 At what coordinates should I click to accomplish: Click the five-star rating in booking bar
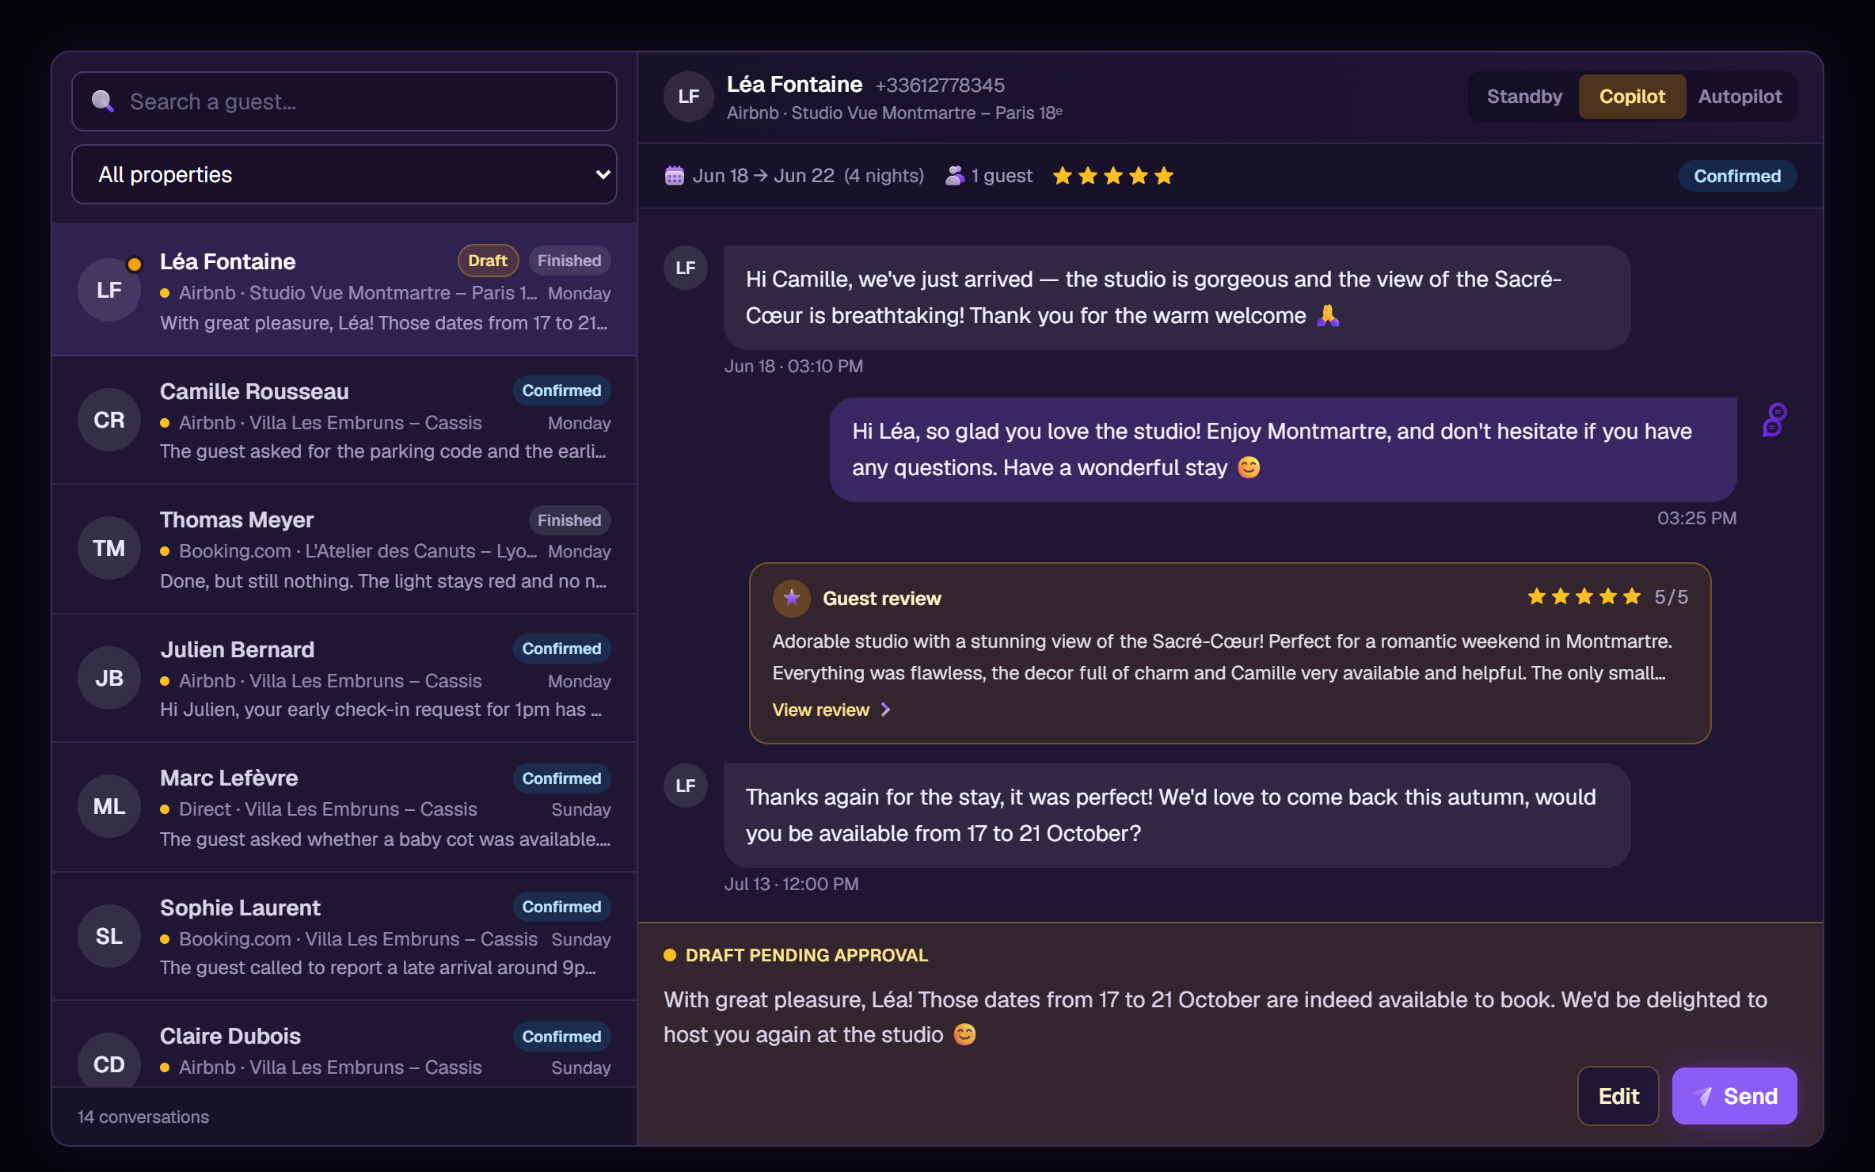[x=1112, y=176]
